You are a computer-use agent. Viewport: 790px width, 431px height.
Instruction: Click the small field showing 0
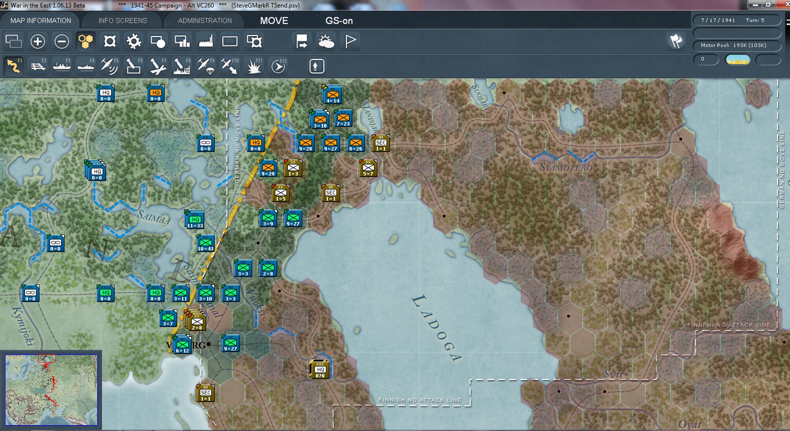click(706, 59)
